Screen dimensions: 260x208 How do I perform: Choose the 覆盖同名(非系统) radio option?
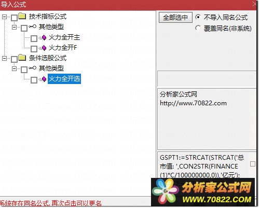click(x=198, y=28)
